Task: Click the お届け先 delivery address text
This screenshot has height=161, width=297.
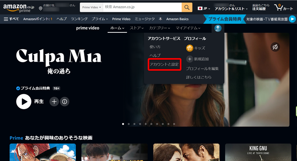Action: pyautogui.click(x=49, y=5)
